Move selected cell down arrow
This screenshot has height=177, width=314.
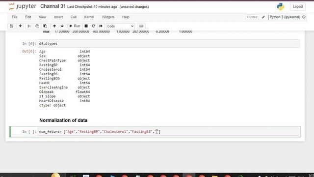(62, 26)
